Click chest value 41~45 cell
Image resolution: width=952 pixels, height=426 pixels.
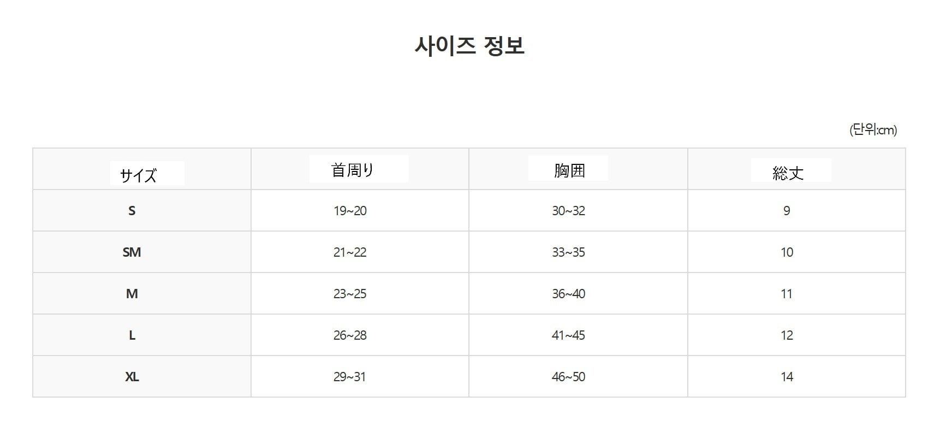pos(578,335)
